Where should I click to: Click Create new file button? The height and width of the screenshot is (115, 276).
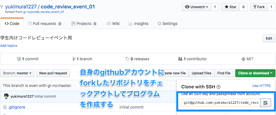[x=174, y=73]
